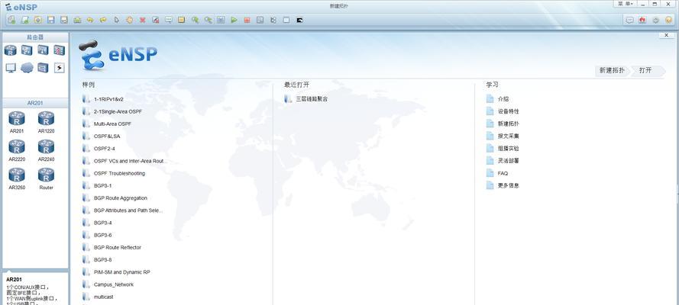Screen dimensions: 679x305
Task: Click the Show All Interfaces icon
Action: (x=273, y=20)
